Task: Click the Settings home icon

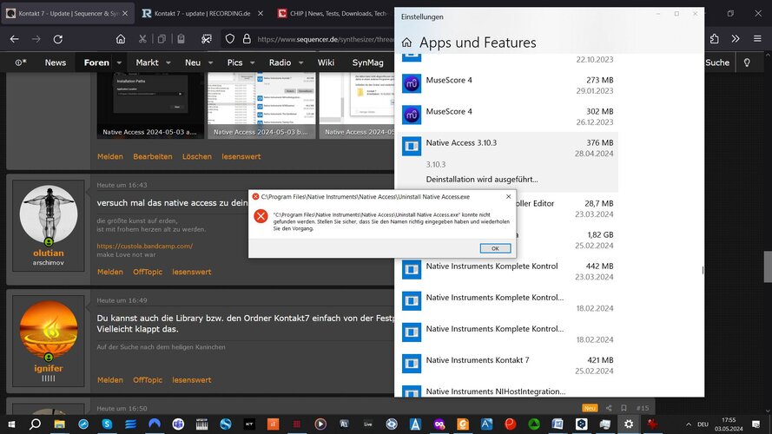Action: click(406, 43)
